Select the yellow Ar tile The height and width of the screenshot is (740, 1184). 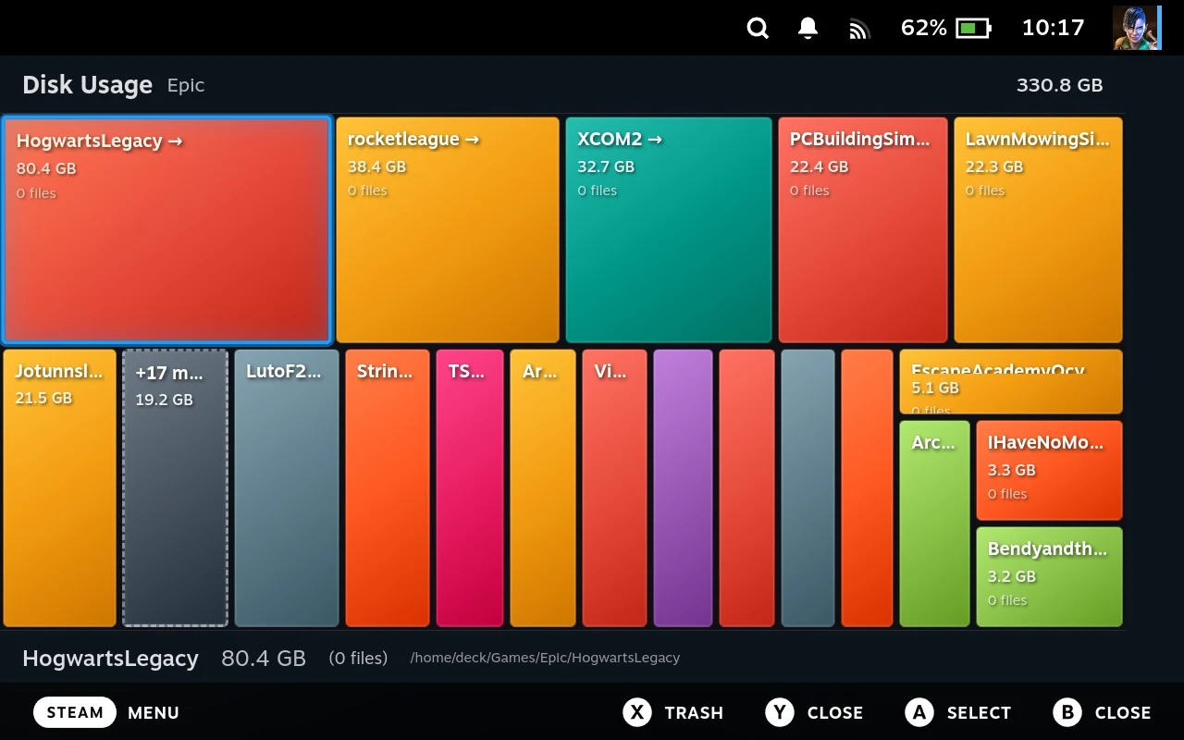[543, 488]
